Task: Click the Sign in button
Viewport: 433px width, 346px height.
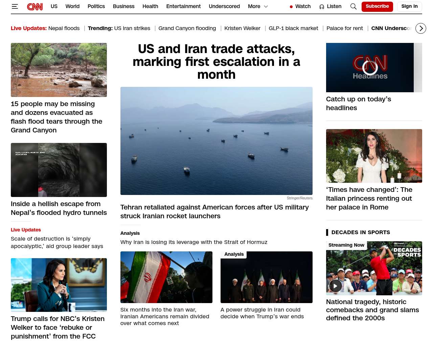Action: click(x=409, y=6)
